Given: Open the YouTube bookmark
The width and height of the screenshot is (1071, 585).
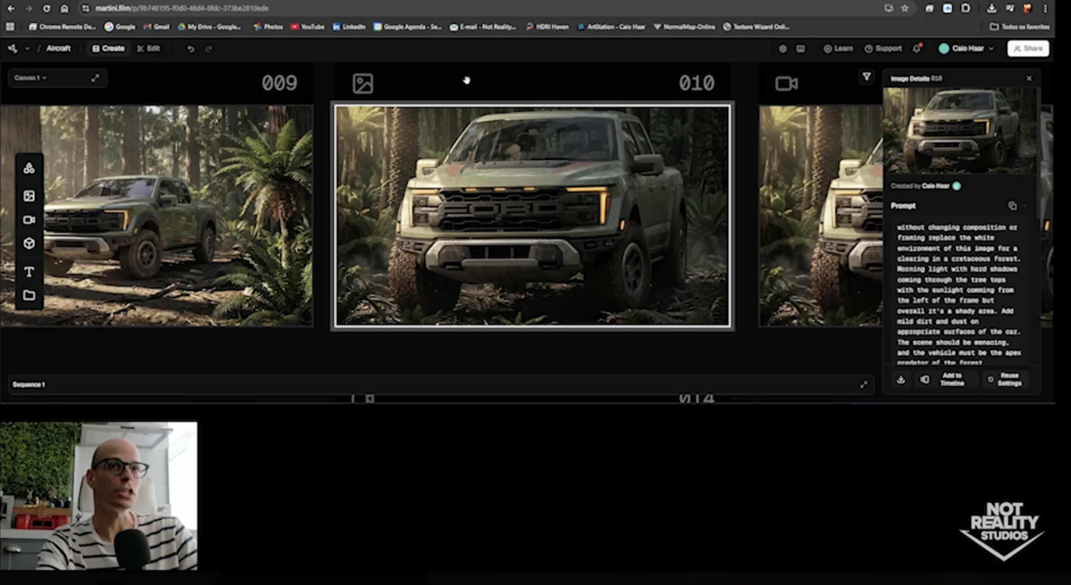Looking at the screenshot, I should point(307,27).
